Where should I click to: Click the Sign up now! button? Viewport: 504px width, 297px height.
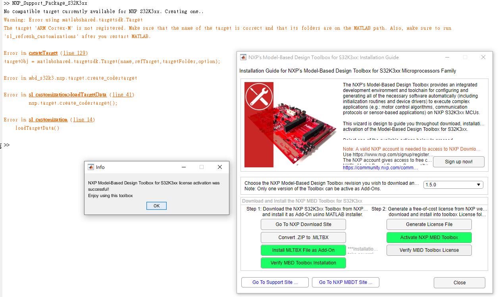click(458, 162)
